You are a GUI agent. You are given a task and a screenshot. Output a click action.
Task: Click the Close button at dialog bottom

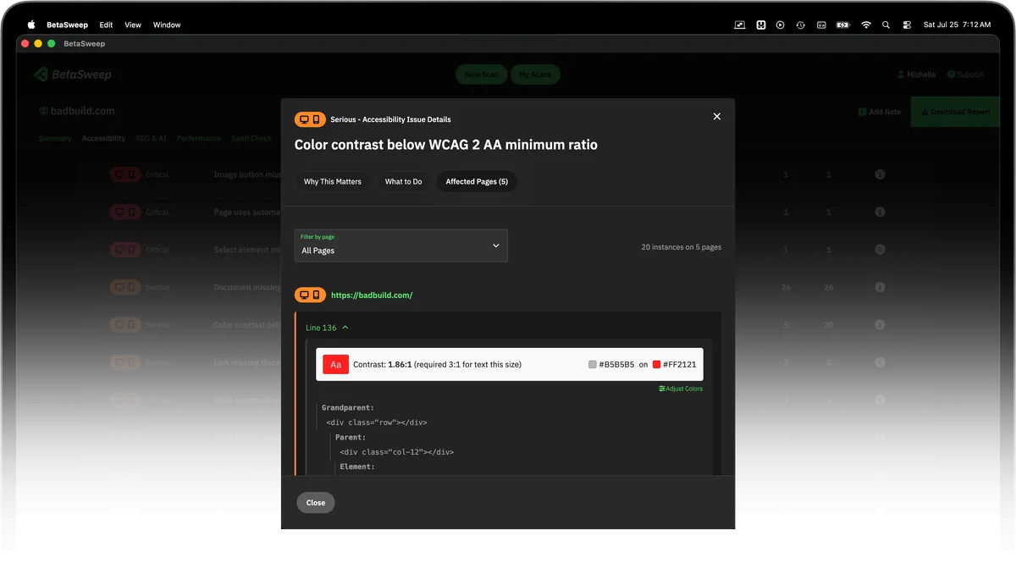click(x=316, y=503)
